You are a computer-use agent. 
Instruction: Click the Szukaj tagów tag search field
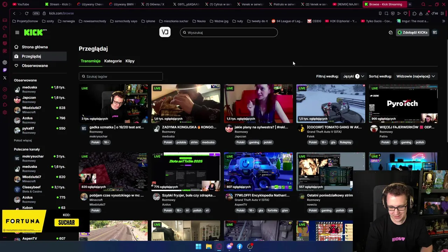click(121, 76)
